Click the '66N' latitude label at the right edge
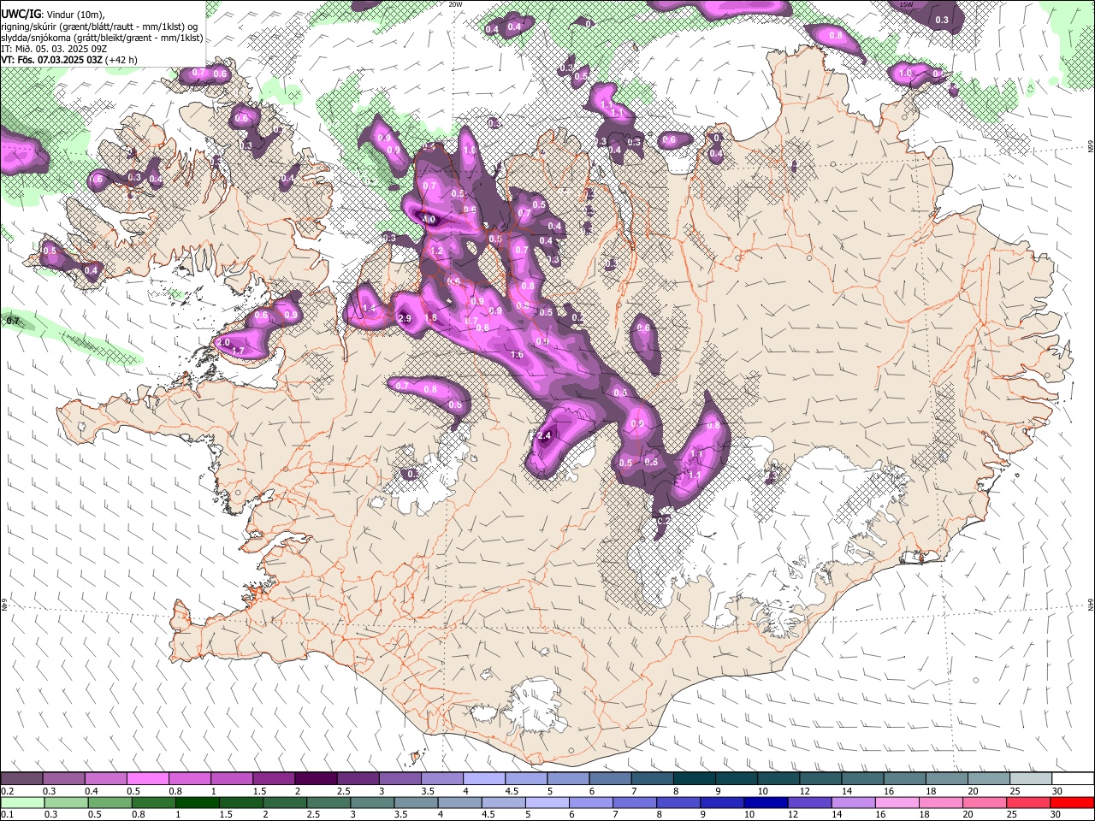Screen dimensions: 1095x821 (1091, 146)
